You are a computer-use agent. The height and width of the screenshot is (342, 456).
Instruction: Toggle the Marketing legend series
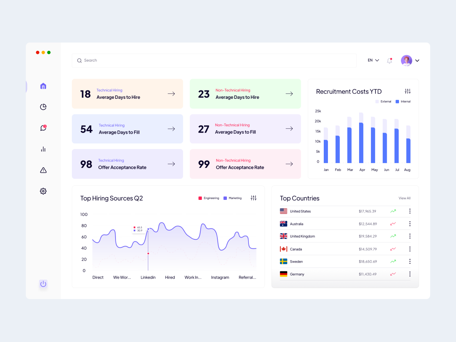[x=233, y=198]
